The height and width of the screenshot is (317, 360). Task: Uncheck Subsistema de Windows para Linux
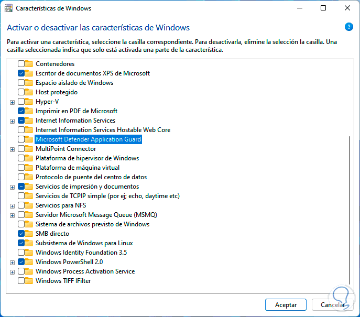coord(21,243)
